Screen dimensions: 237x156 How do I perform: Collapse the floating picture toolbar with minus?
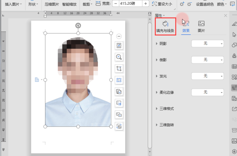tap(119, 36)
